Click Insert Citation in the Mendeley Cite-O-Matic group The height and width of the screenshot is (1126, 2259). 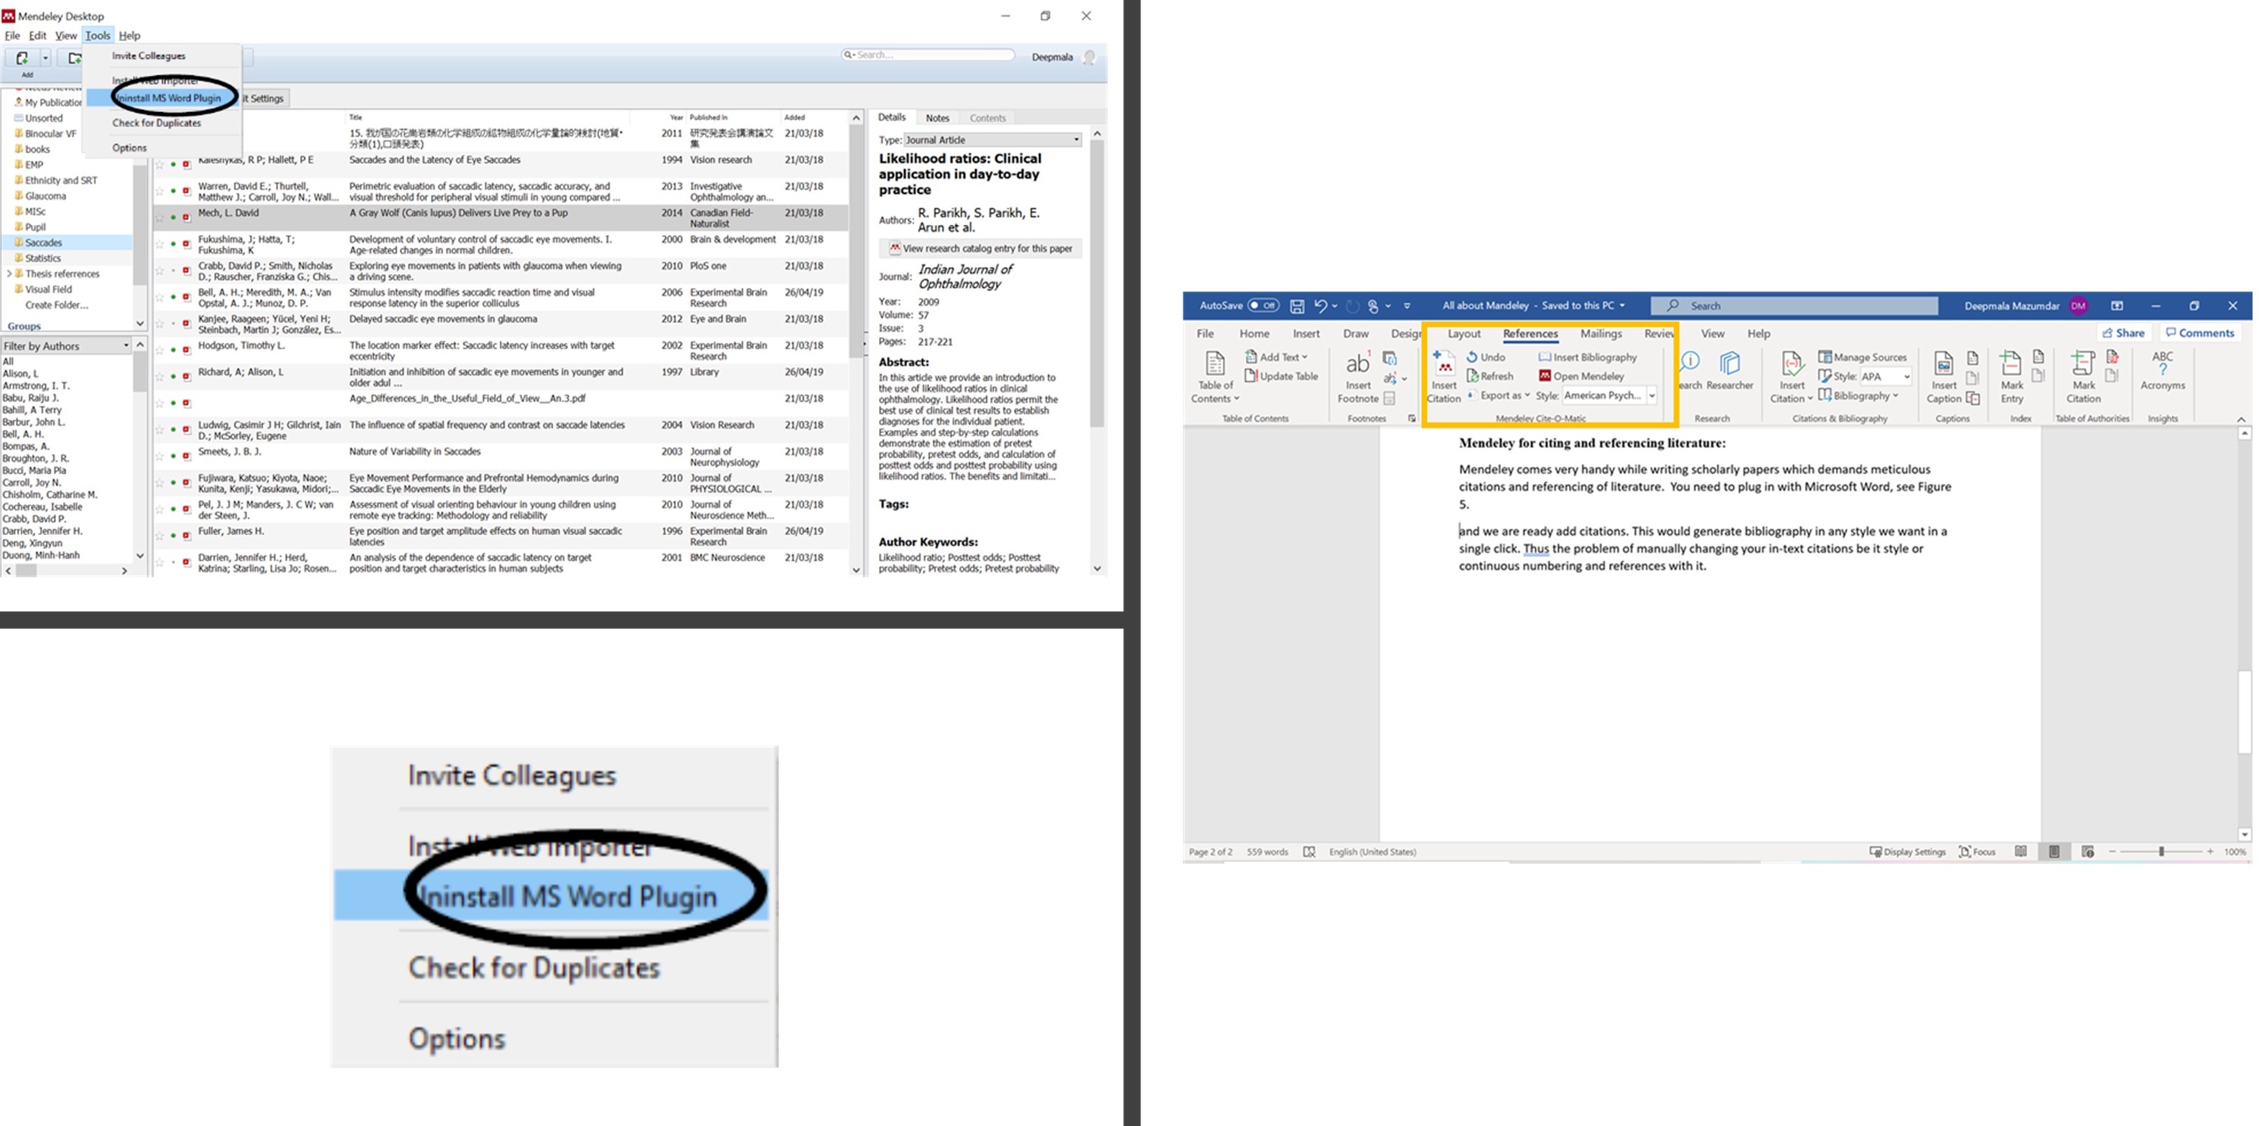coord(1443,377)
